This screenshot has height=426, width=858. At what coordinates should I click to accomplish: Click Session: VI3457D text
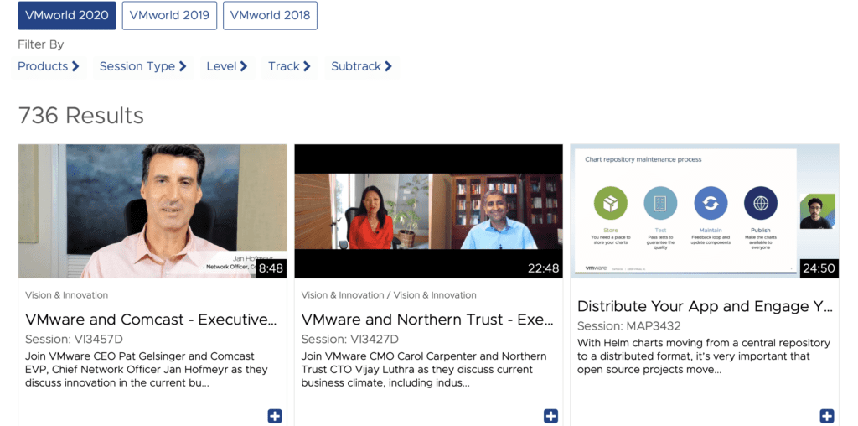tap(74, 339)
